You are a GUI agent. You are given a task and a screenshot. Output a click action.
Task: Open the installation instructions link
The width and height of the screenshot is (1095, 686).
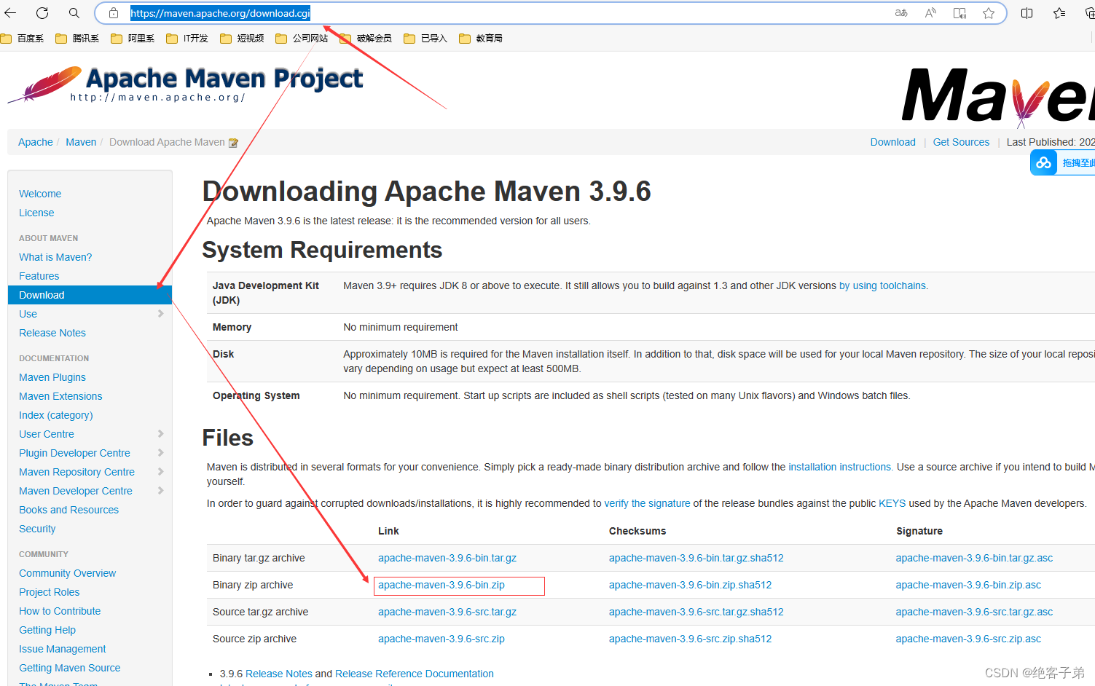click(x=840, y=467)
